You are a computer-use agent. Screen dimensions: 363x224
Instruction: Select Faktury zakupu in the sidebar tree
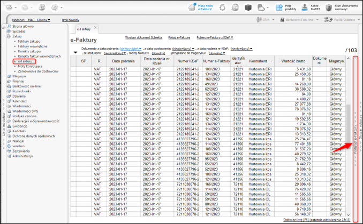[x=29, y=41]
